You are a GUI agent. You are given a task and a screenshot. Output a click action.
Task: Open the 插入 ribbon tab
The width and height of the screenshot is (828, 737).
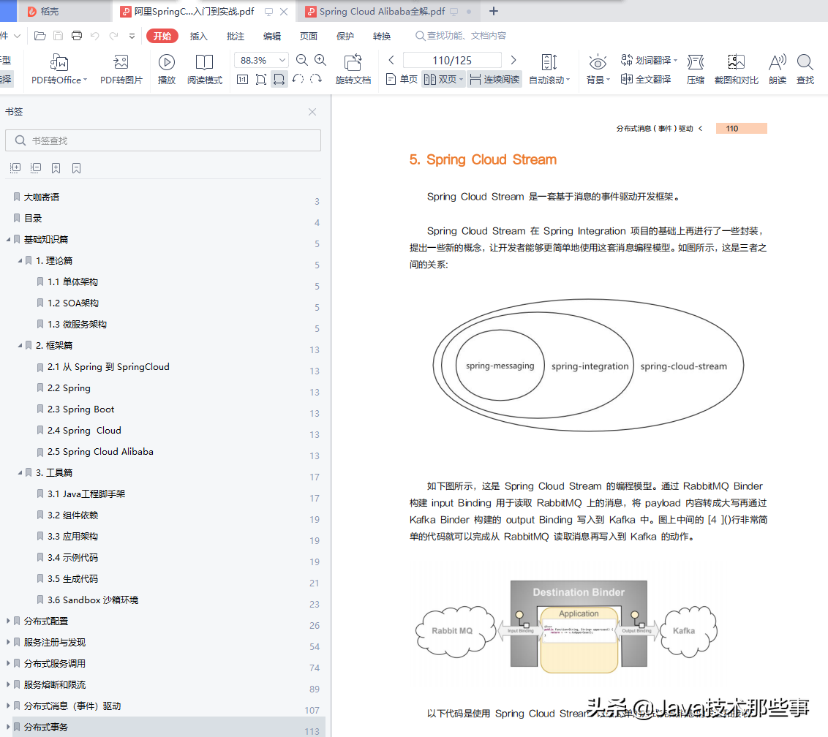(x=198, y=36)
